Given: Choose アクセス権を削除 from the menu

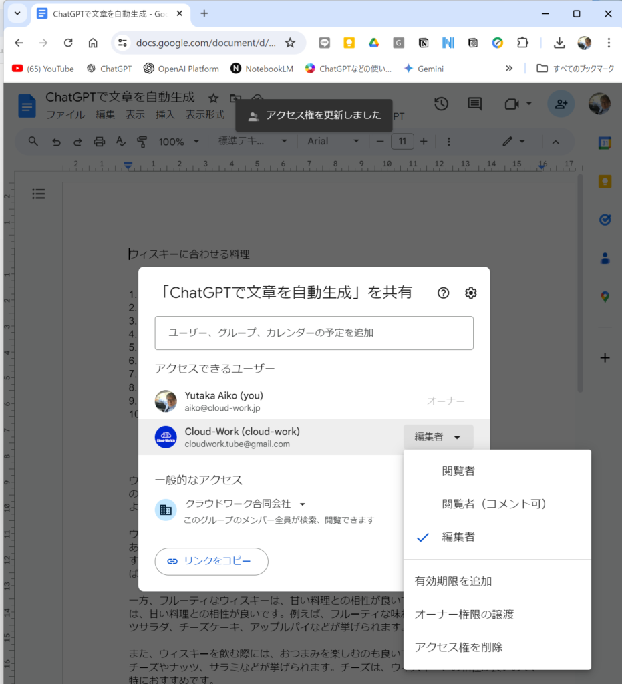Looking at the screenshot, I should tap(458, 647).
